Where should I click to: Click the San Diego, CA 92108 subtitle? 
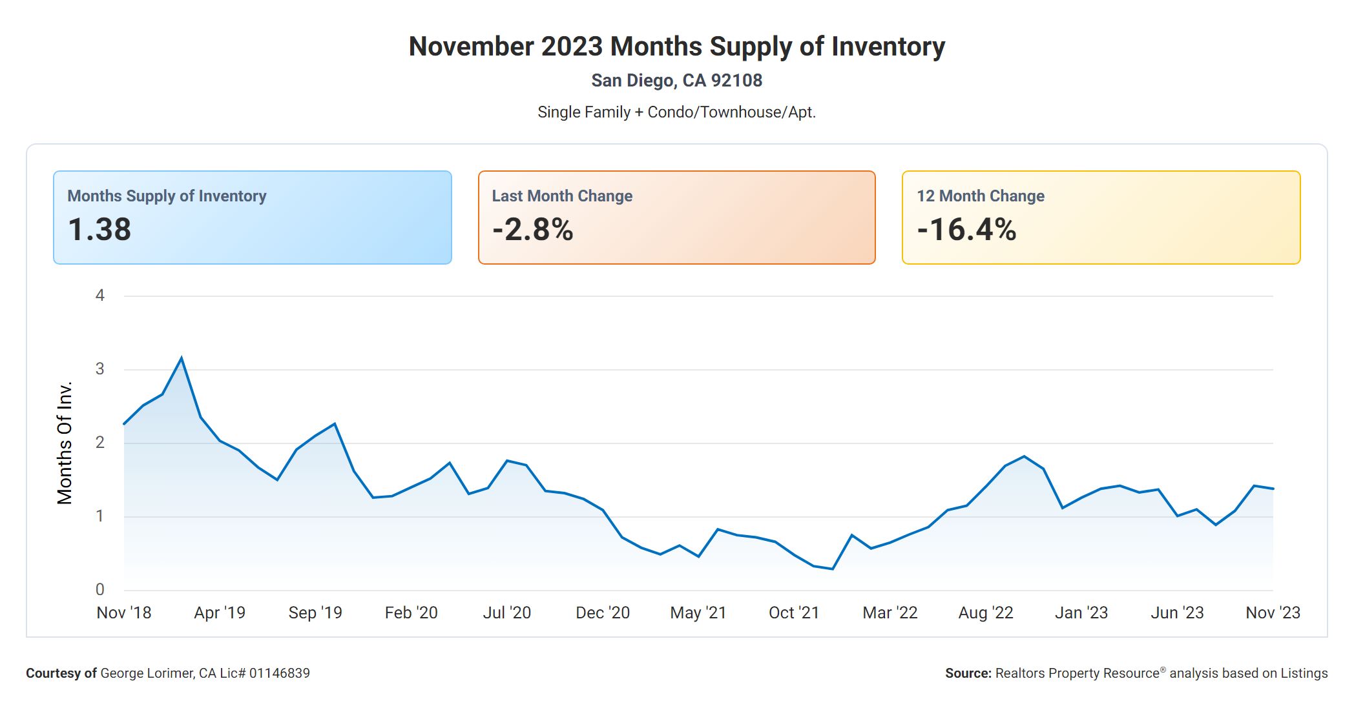[676, 81]
